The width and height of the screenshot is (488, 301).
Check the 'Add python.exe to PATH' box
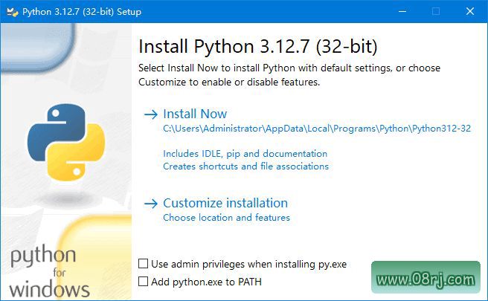[144, 282]
